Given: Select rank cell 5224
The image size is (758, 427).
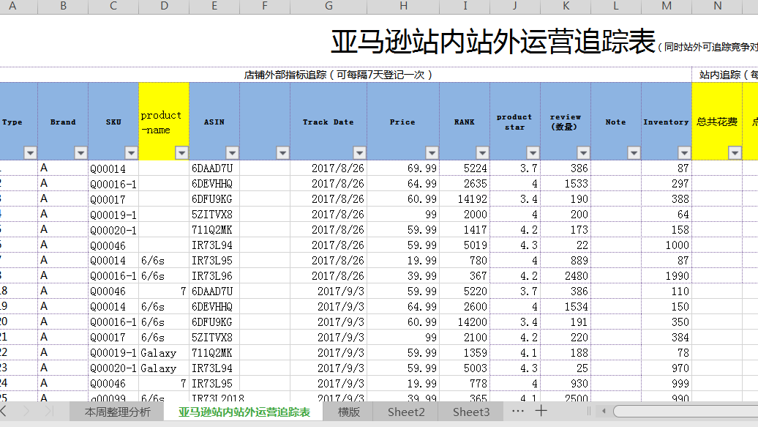Looking at the screenshot, I should pyautogui.click(x=465, y=168).
